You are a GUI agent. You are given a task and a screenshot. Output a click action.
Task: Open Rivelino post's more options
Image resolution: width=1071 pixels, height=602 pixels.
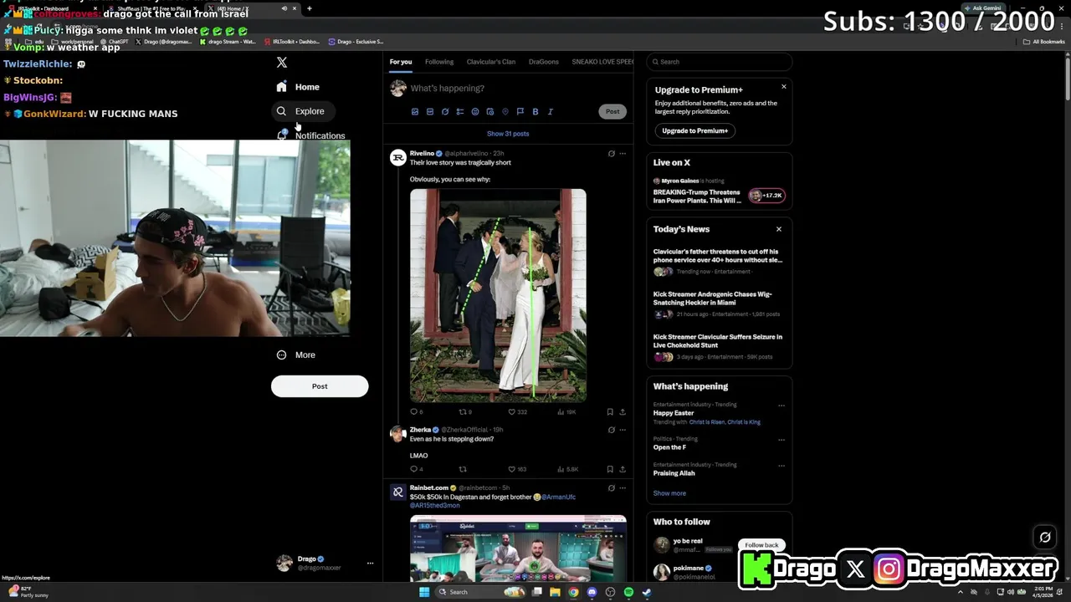coord(623,154)
